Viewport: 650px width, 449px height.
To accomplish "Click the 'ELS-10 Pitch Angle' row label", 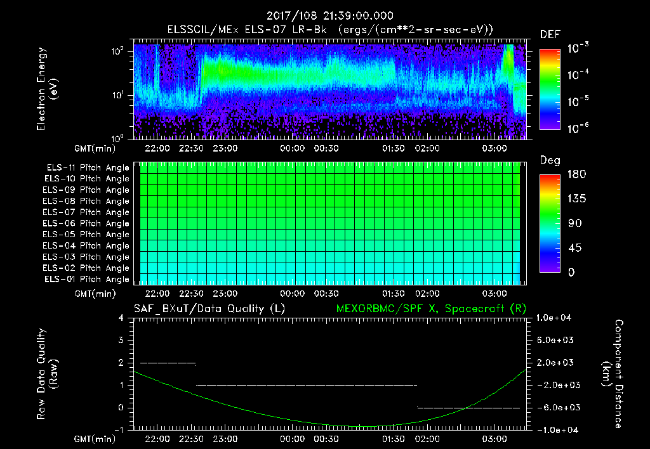I will coord(87,179).
